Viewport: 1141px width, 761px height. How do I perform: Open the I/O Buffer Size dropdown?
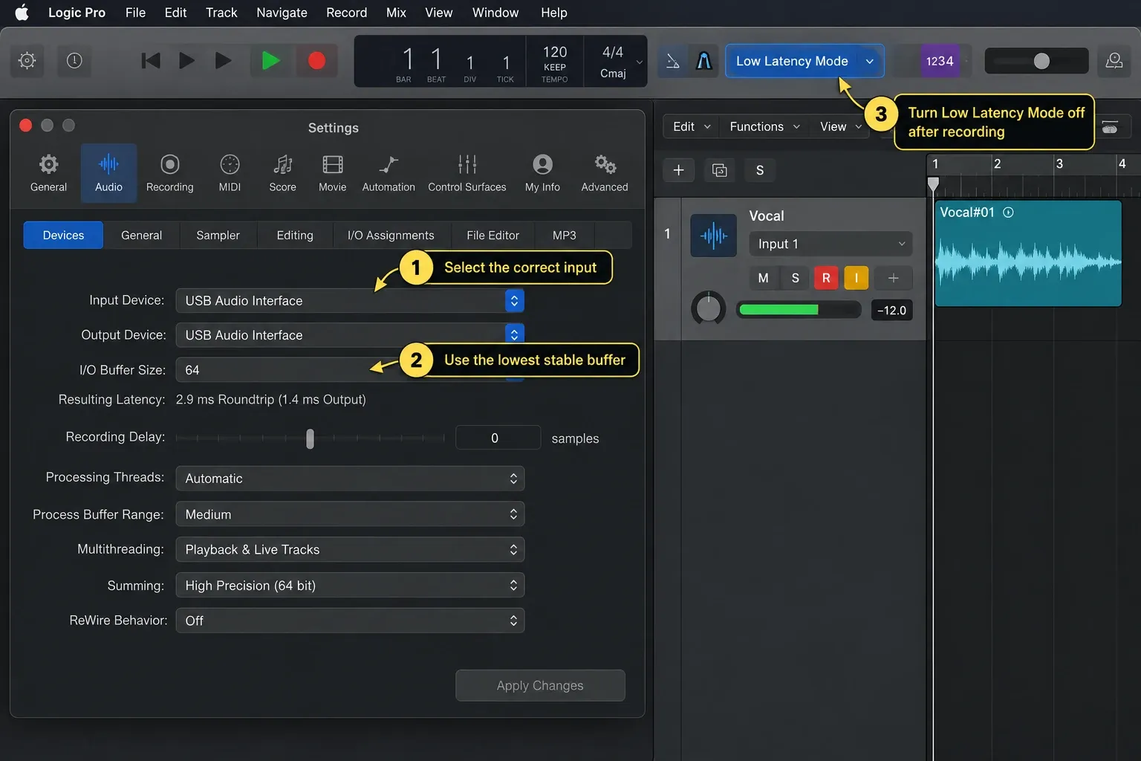click(x=350, y=369)
